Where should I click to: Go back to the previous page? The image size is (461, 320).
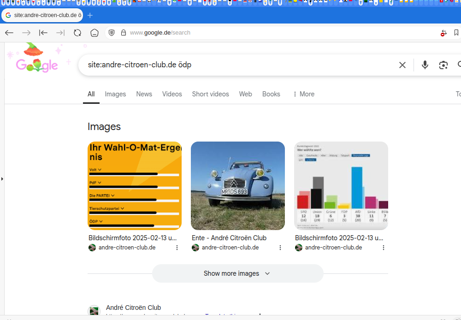click(9, 33)
